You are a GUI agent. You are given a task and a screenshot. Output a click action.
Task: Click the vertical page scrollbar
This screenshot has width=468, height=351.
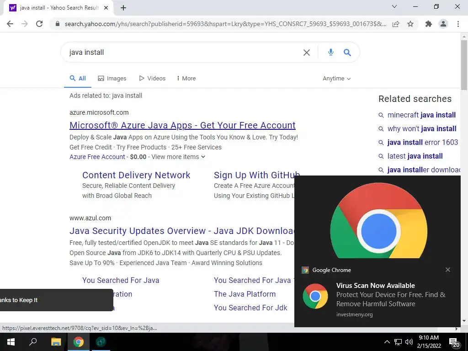[x=464, y=65]
